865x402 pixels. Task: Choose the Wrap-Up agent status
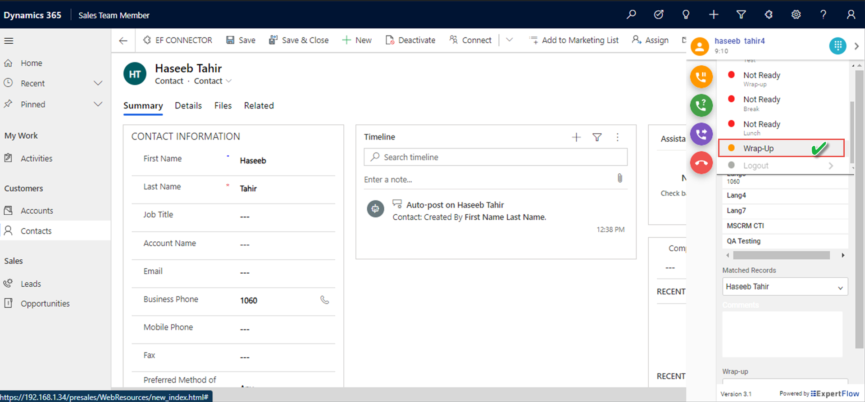click(758, 149)
